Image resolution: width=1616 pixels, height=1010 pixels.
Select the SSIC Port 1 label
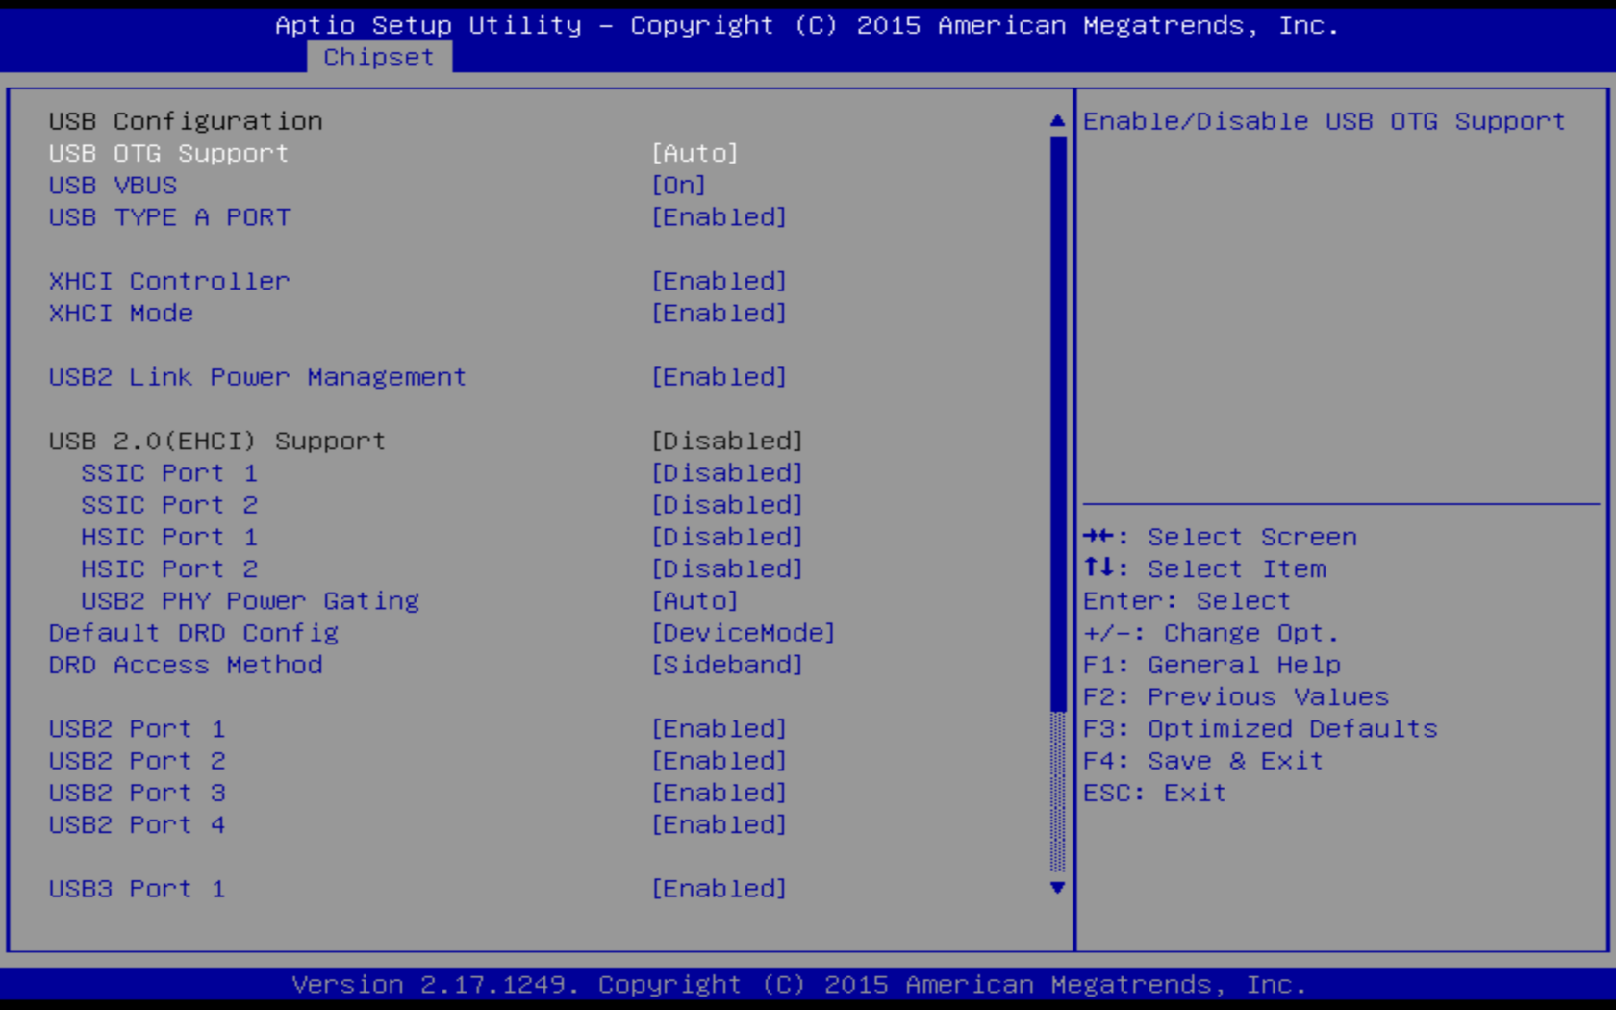tap(169, 473)
